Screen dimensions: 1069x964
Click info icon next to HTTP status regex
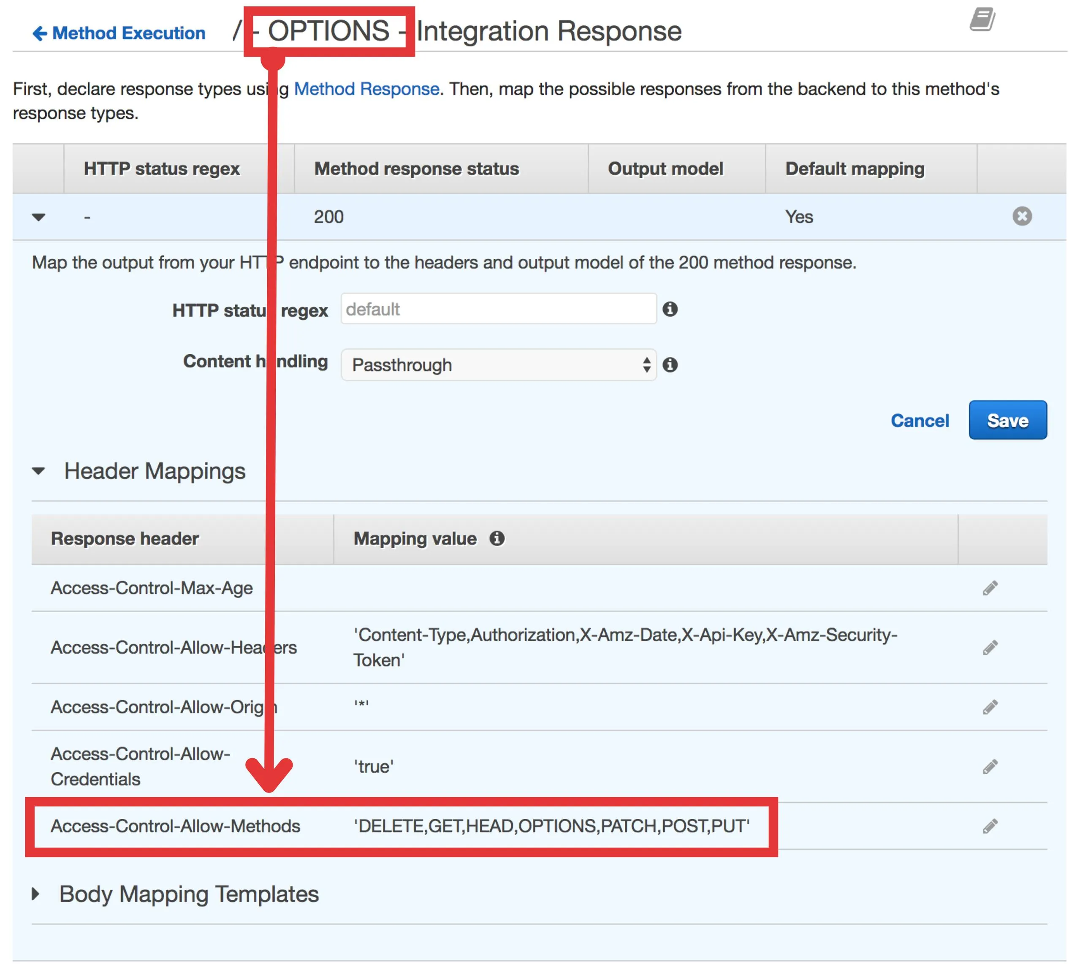tap(670, 310)
